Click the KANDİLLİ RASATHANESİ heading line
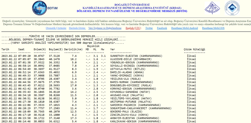This screenshot has width=251, height=123. pos(132,8)
